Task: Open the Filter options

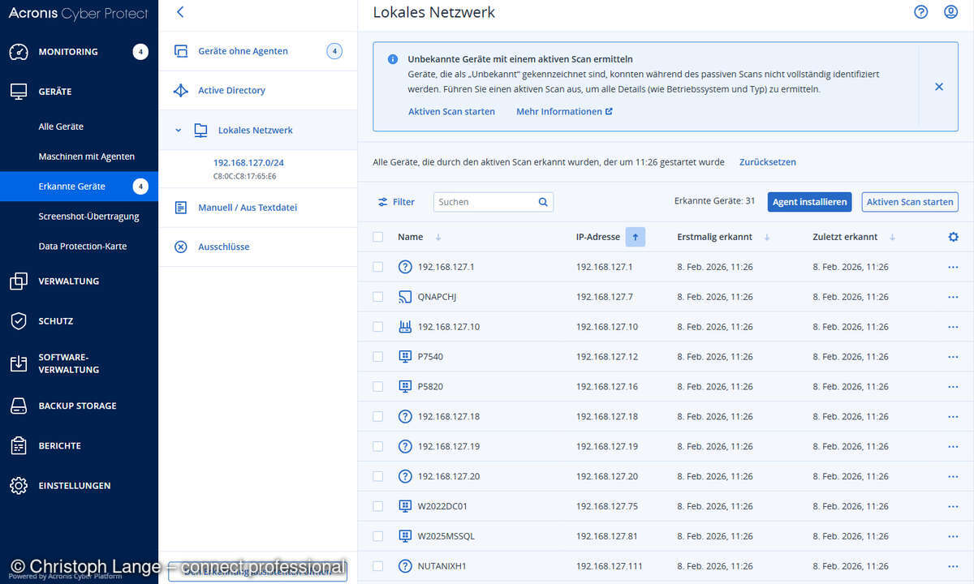Action: pyautogui.click(x=395, y=201)
